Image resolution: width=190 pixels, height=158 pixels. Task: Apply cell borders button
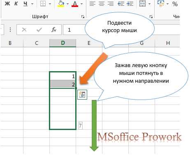43,4
